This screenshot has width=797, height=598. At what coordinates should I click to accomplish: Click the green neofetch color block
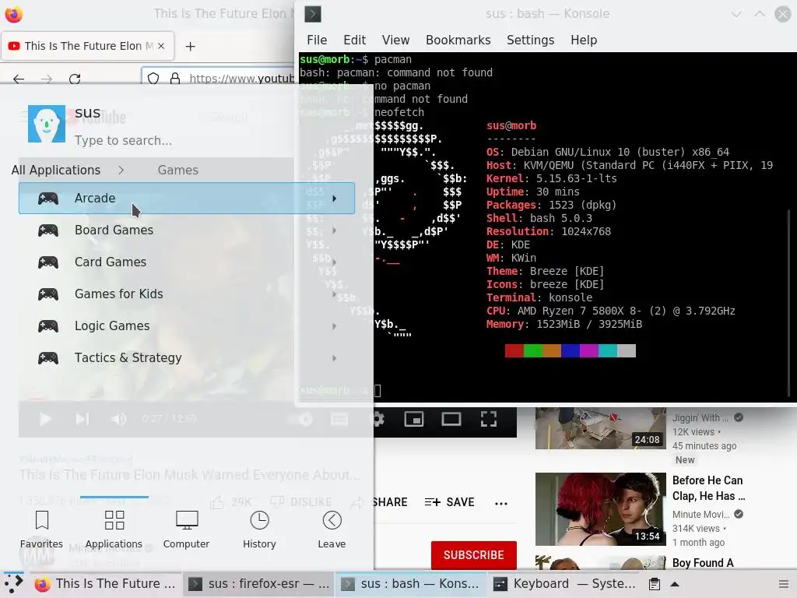[533, 351]
